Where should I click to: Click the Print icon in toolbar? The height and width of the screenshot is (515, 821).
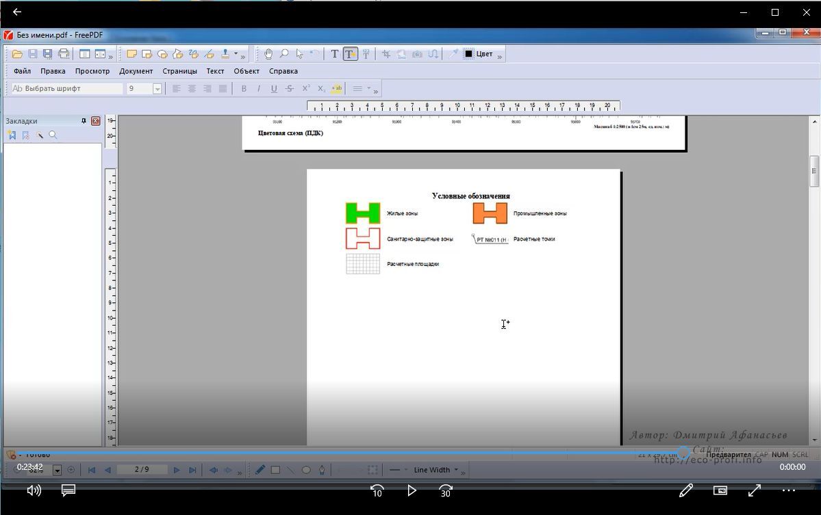(64, 54)
